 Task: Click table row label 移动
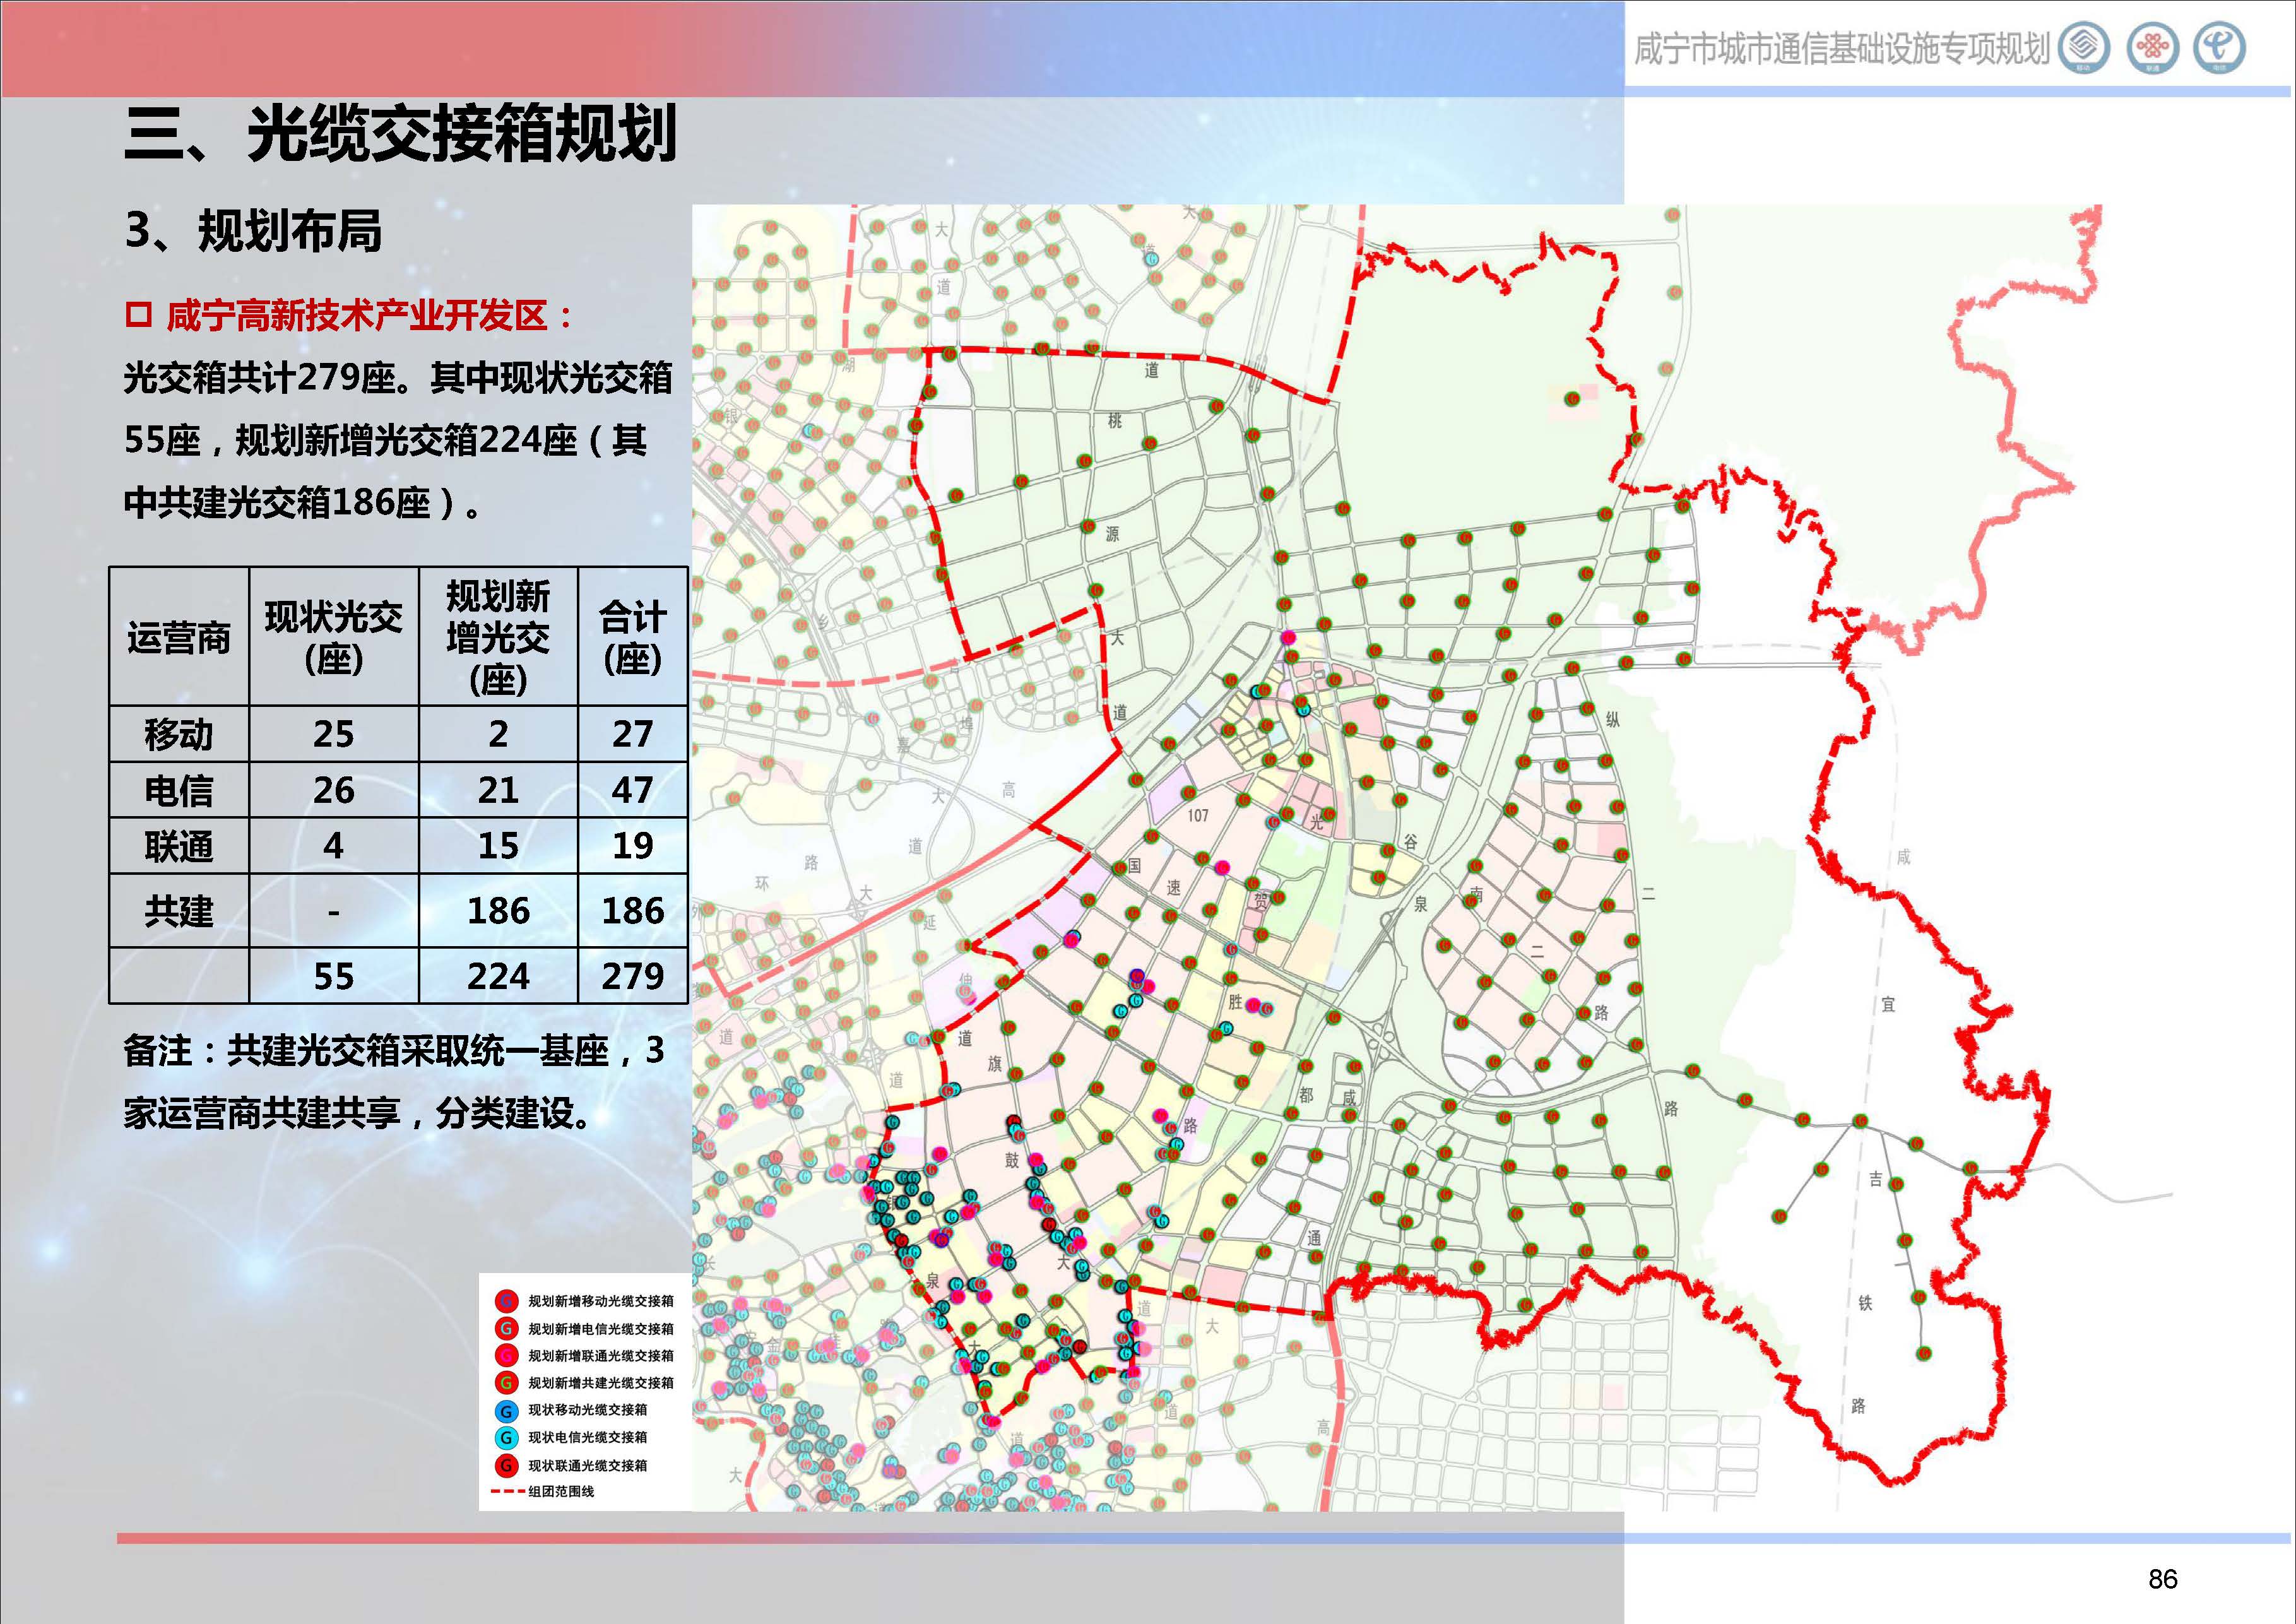pyautogui.click(x=179, y=735)
